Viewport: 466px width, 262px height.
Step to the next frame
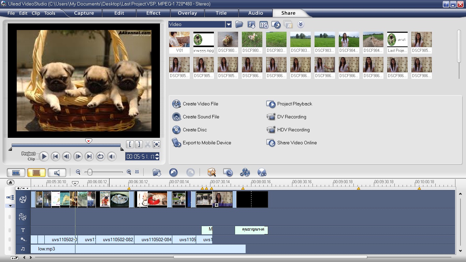pos(78,157)
